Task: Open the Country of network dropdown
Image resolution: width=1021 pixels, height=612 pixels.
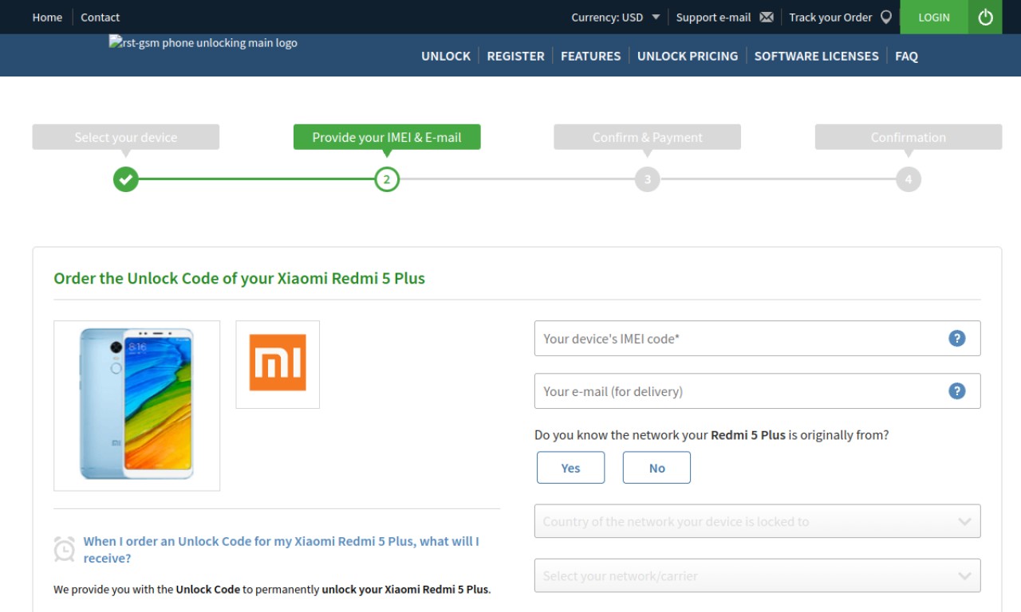Action: click(757, 521)
